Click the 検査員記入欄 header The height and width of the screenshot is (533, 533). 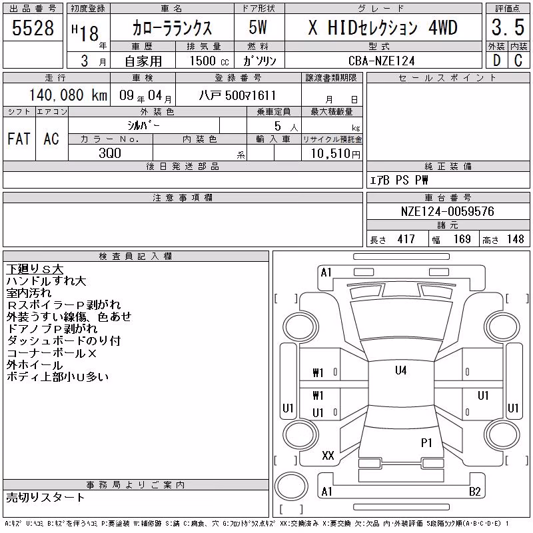[x=136, y=256]
